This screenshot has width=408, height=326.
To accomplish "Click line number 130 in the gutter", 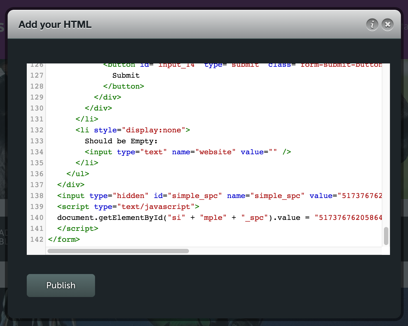I will click(37, 108).
